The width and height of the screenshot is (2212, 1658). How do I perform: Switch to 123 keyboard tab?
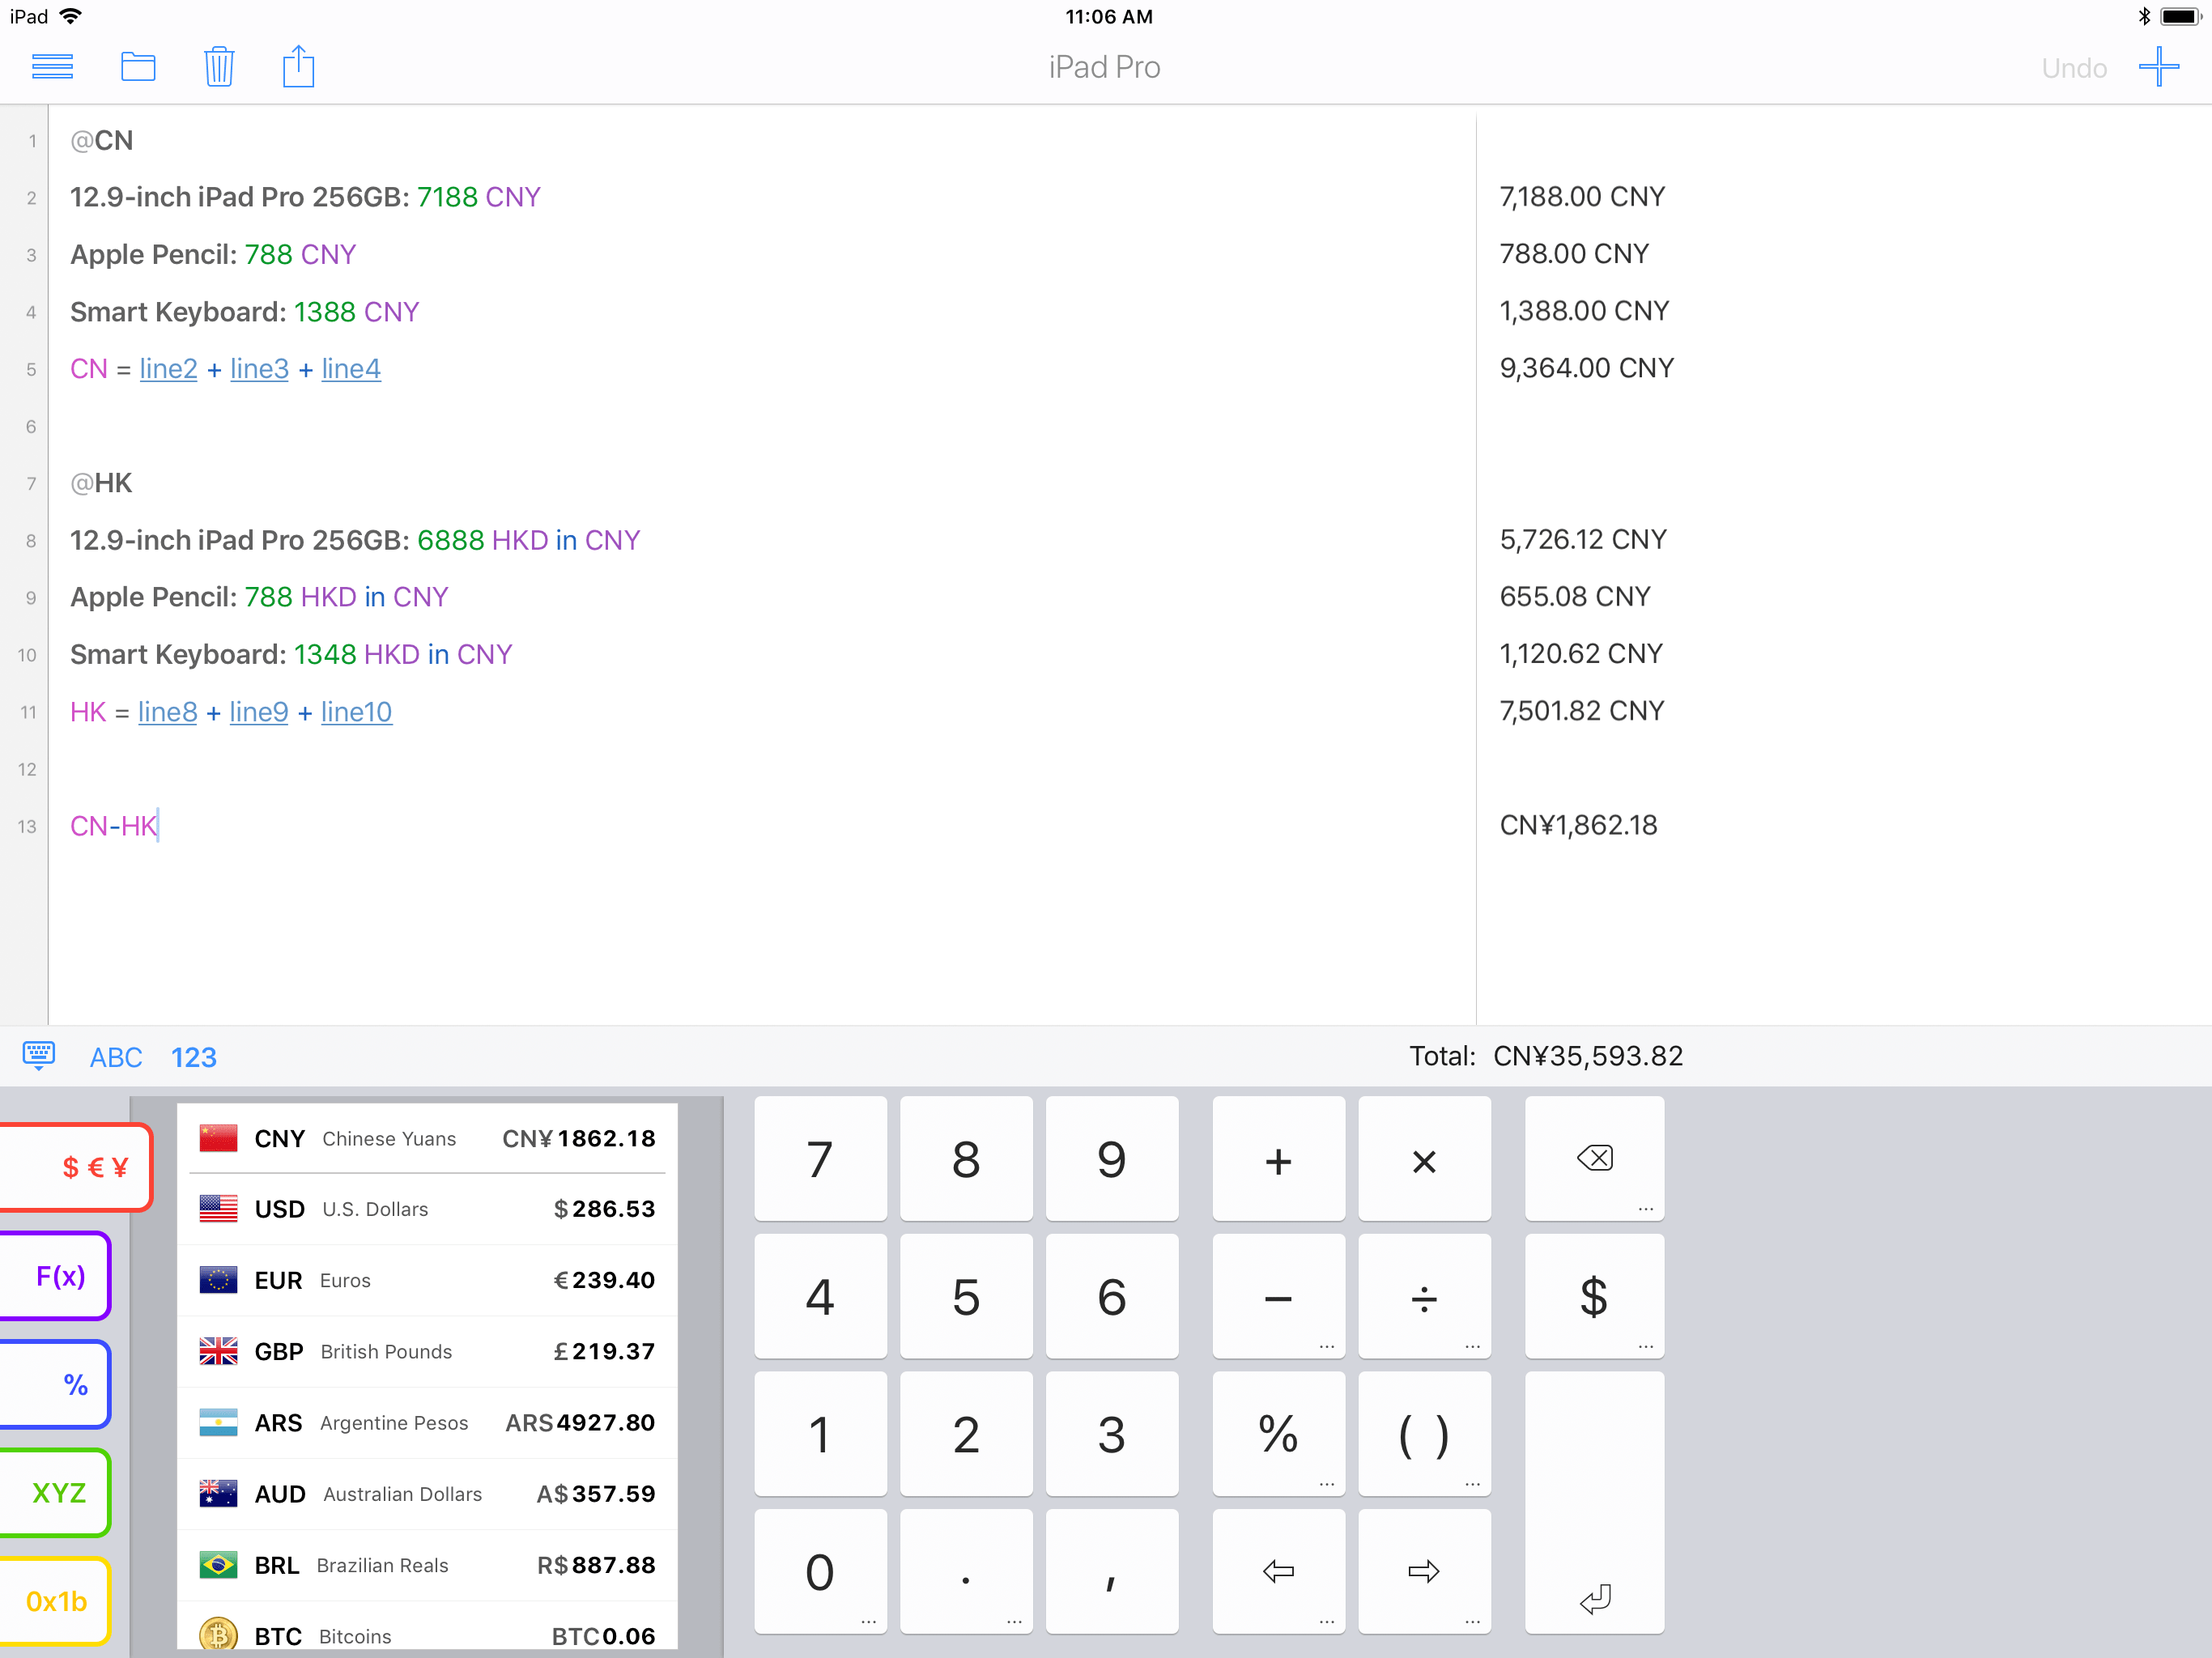[x=193, y=1057]
